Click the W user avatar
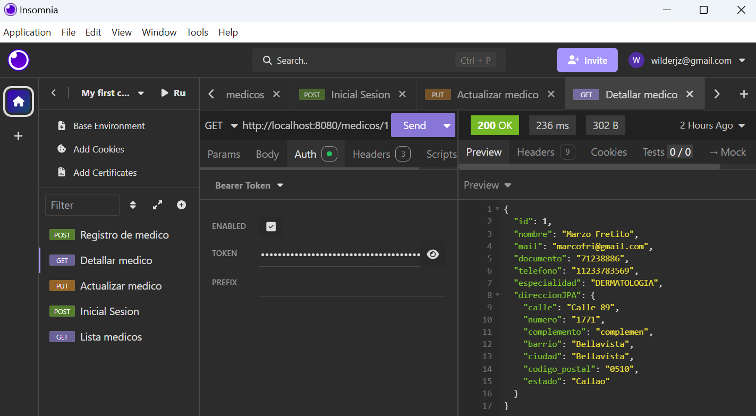Image resolution: width=756 pixels, height=416 pixels. pos(636,60)
